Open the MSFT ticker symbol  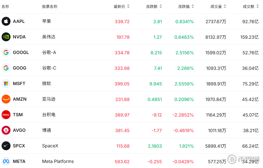coord(19,84)
